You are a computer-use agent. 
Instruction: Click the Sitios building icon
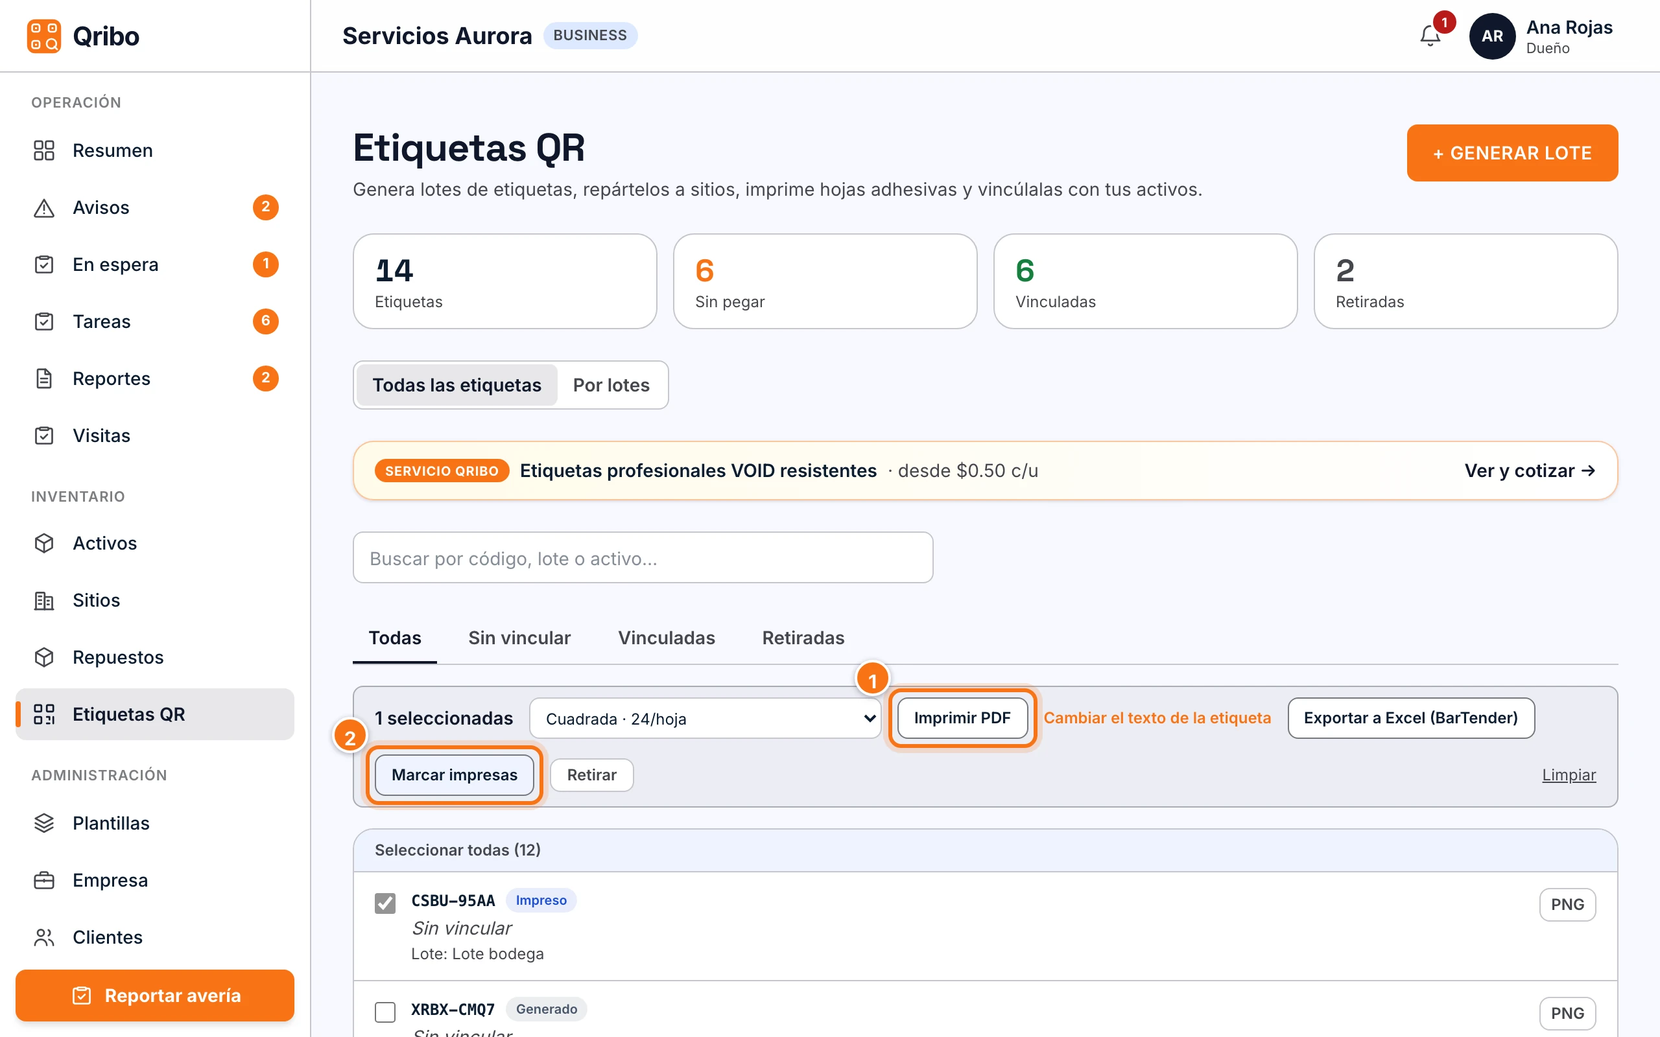point(44,600)
